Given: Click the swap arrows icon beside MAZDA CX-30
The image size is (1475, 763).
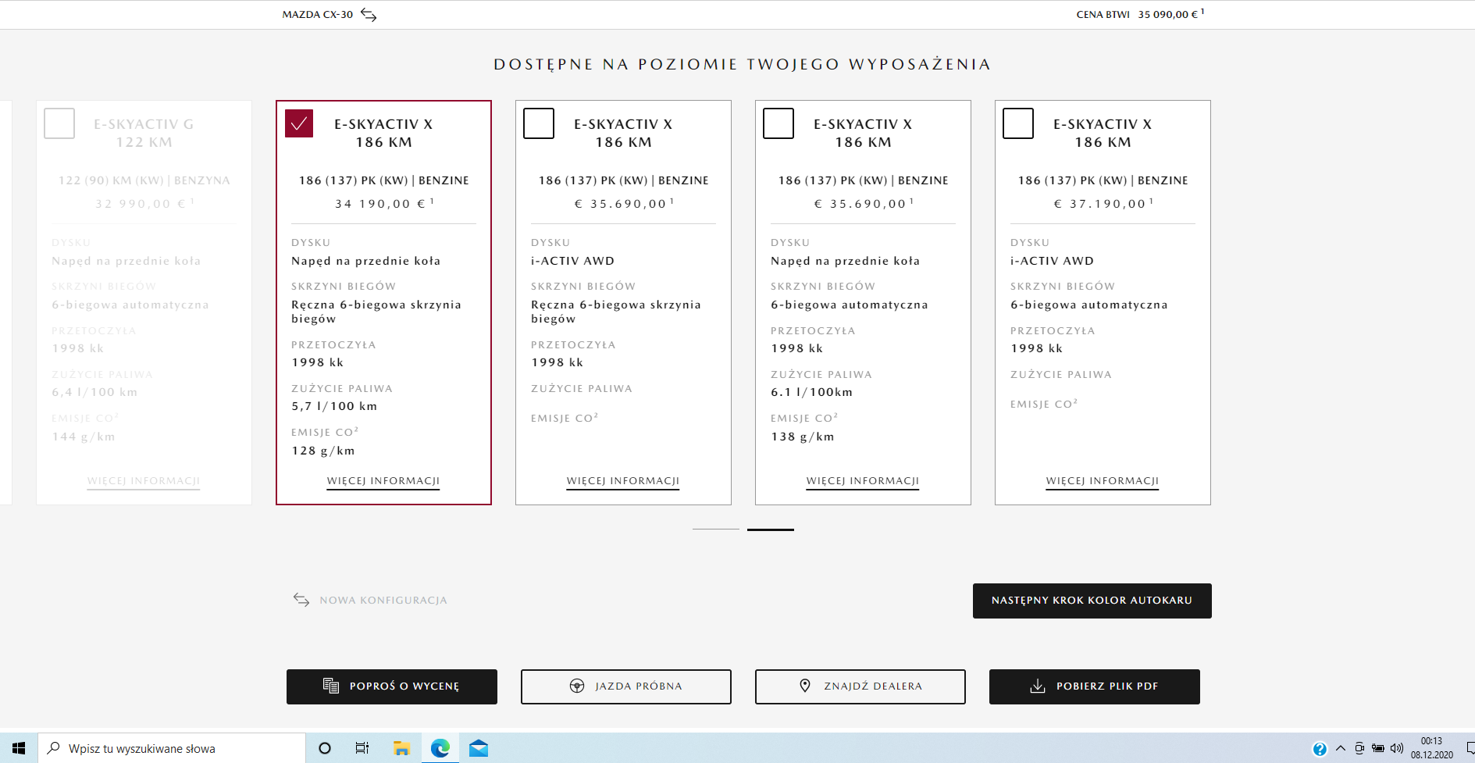Looking at the screenshot, I should point(369,15).
